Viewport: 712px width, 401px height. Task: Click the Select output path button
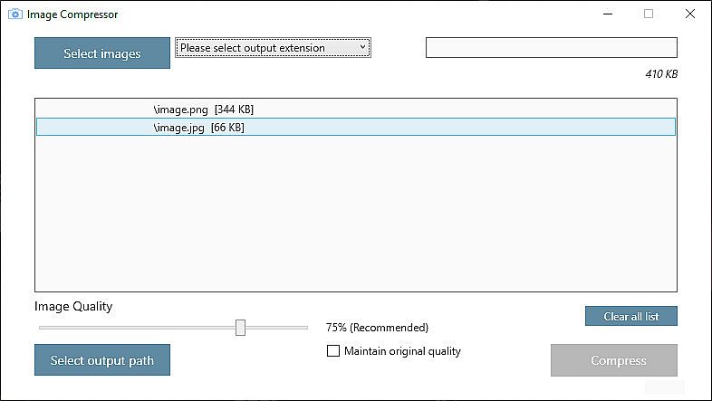[x=102, y=360]
